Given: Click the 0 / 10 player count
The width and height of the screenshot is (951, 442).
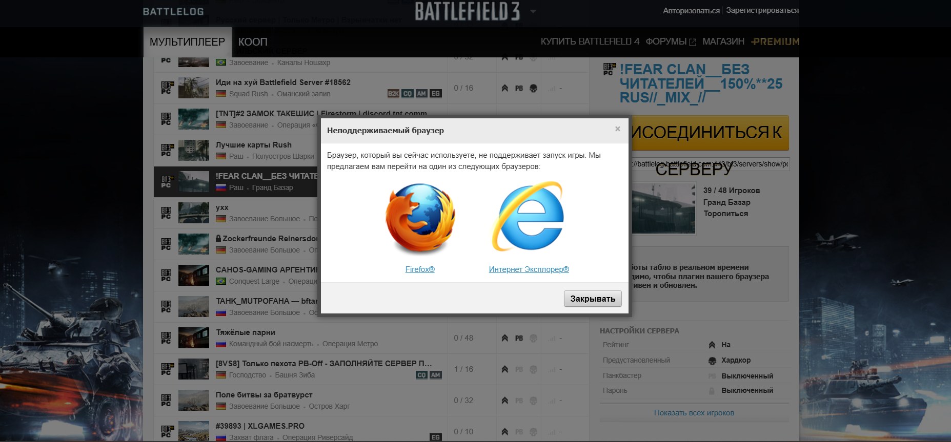Looking at the screenshot, I should pyautogui.click(x=463, y=432).
